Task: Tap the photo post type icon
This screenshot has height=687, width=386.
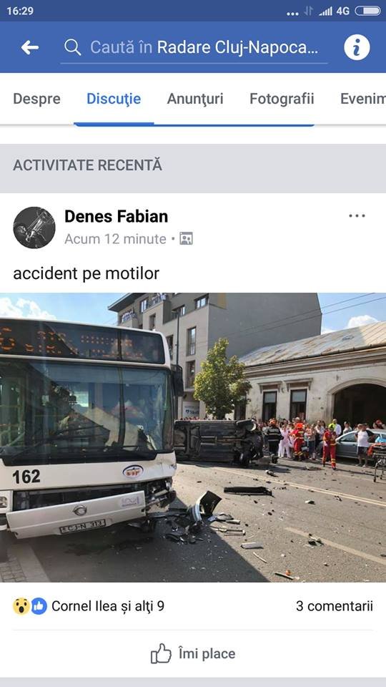Action: coord(186,238)
